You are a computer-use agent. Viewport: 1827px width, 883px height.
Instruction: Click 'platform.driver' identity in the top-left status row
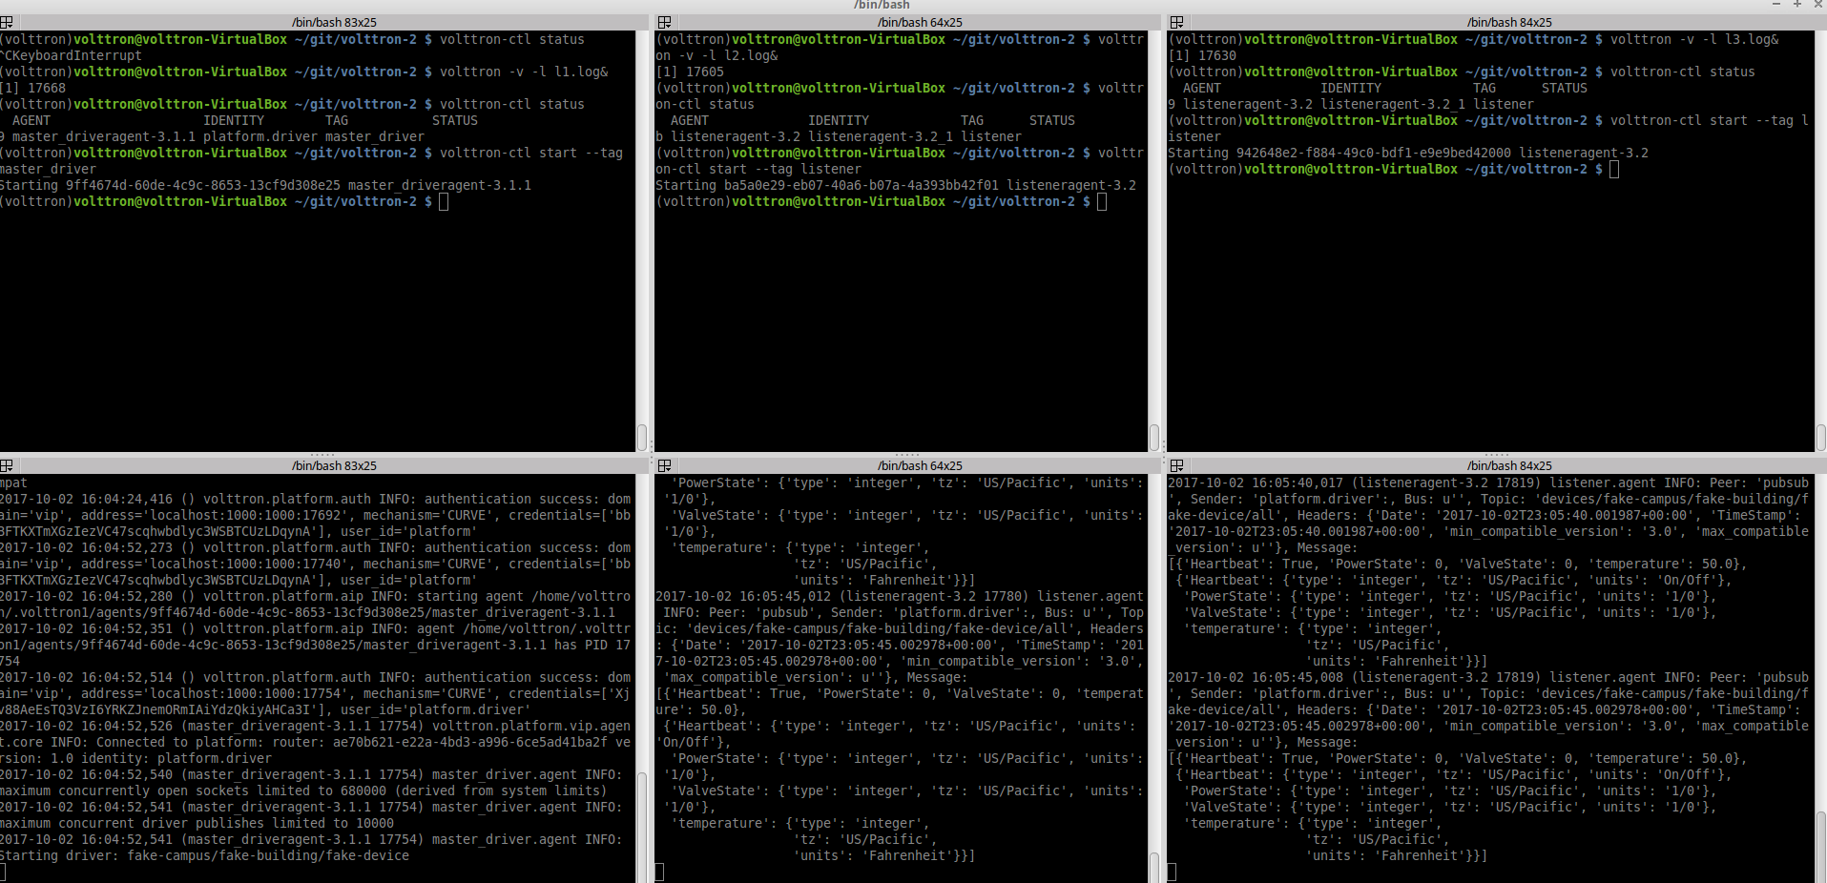tap(260, 136)
